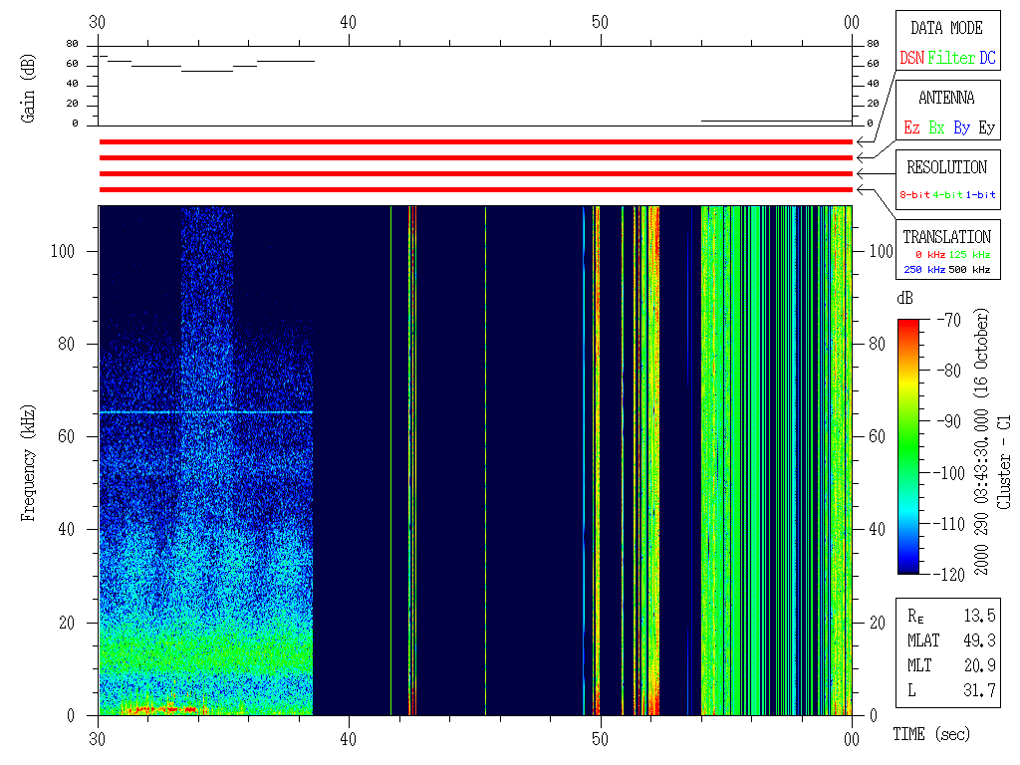Click the red DSN data mode label

pos(911,59)
